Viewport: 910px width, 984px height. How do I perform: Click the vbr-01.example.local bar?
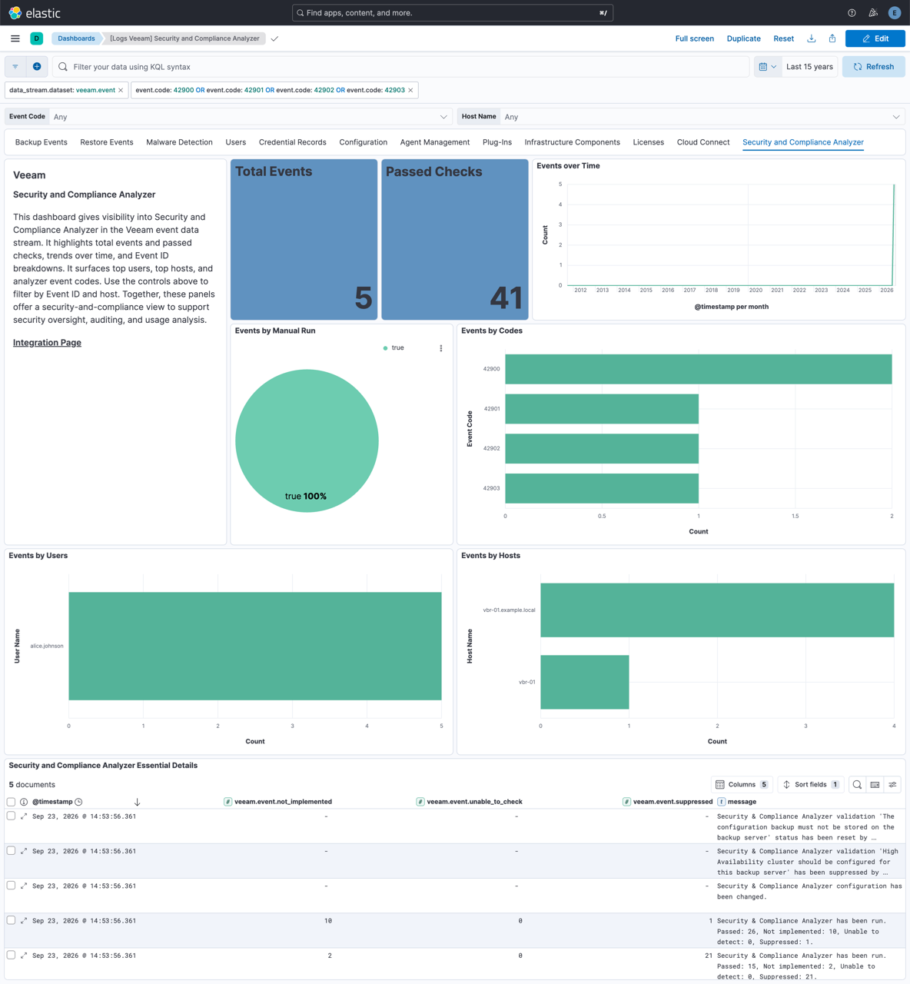pos(717,610)
